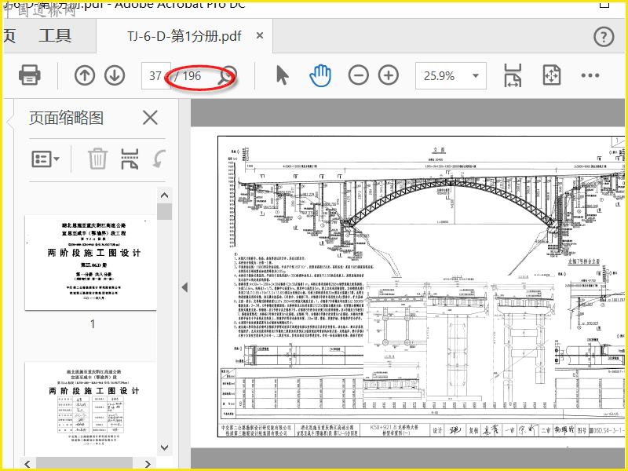Close the page thumbnails panel
628x471 pixels.
150,118
